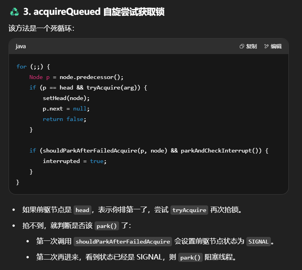This screenshot has width=302, height=270.
Task: Click the acquireQueued section heading
Action: tap(94, 12)
